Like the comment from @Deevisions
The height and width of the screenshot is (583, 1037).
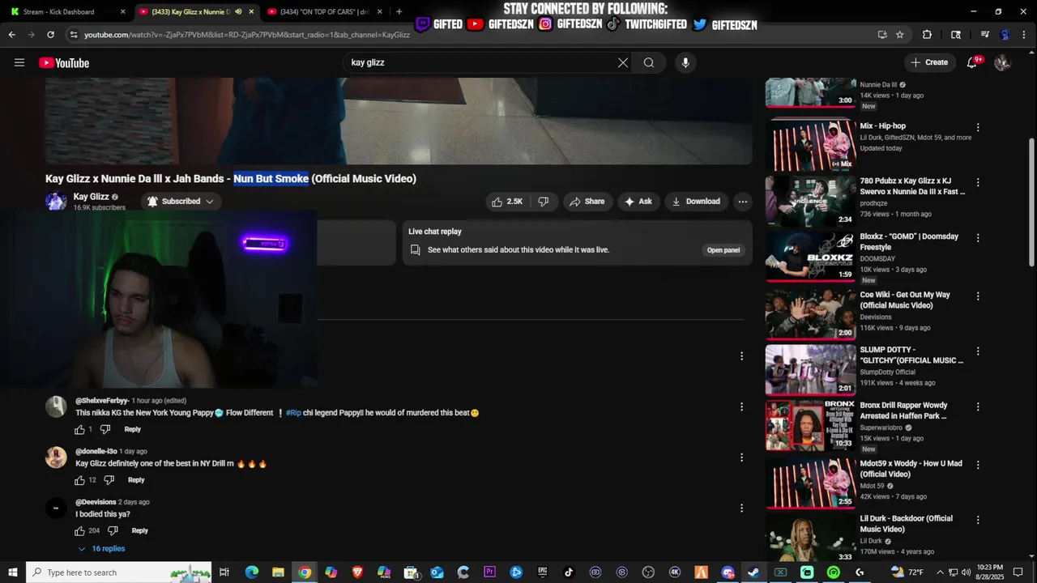(x=79, y=530)
